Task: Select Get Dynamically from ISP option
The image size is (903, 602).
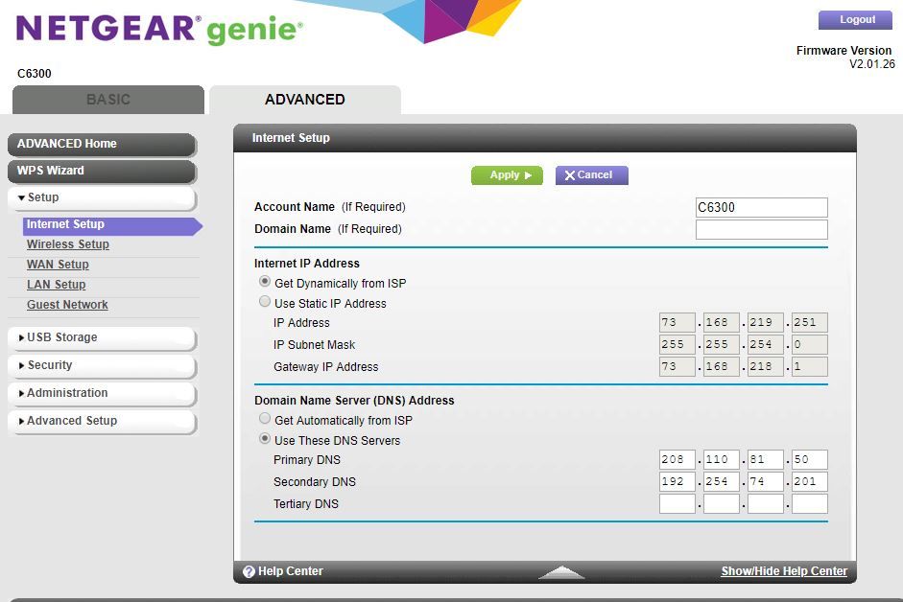Action: (265, 283)
